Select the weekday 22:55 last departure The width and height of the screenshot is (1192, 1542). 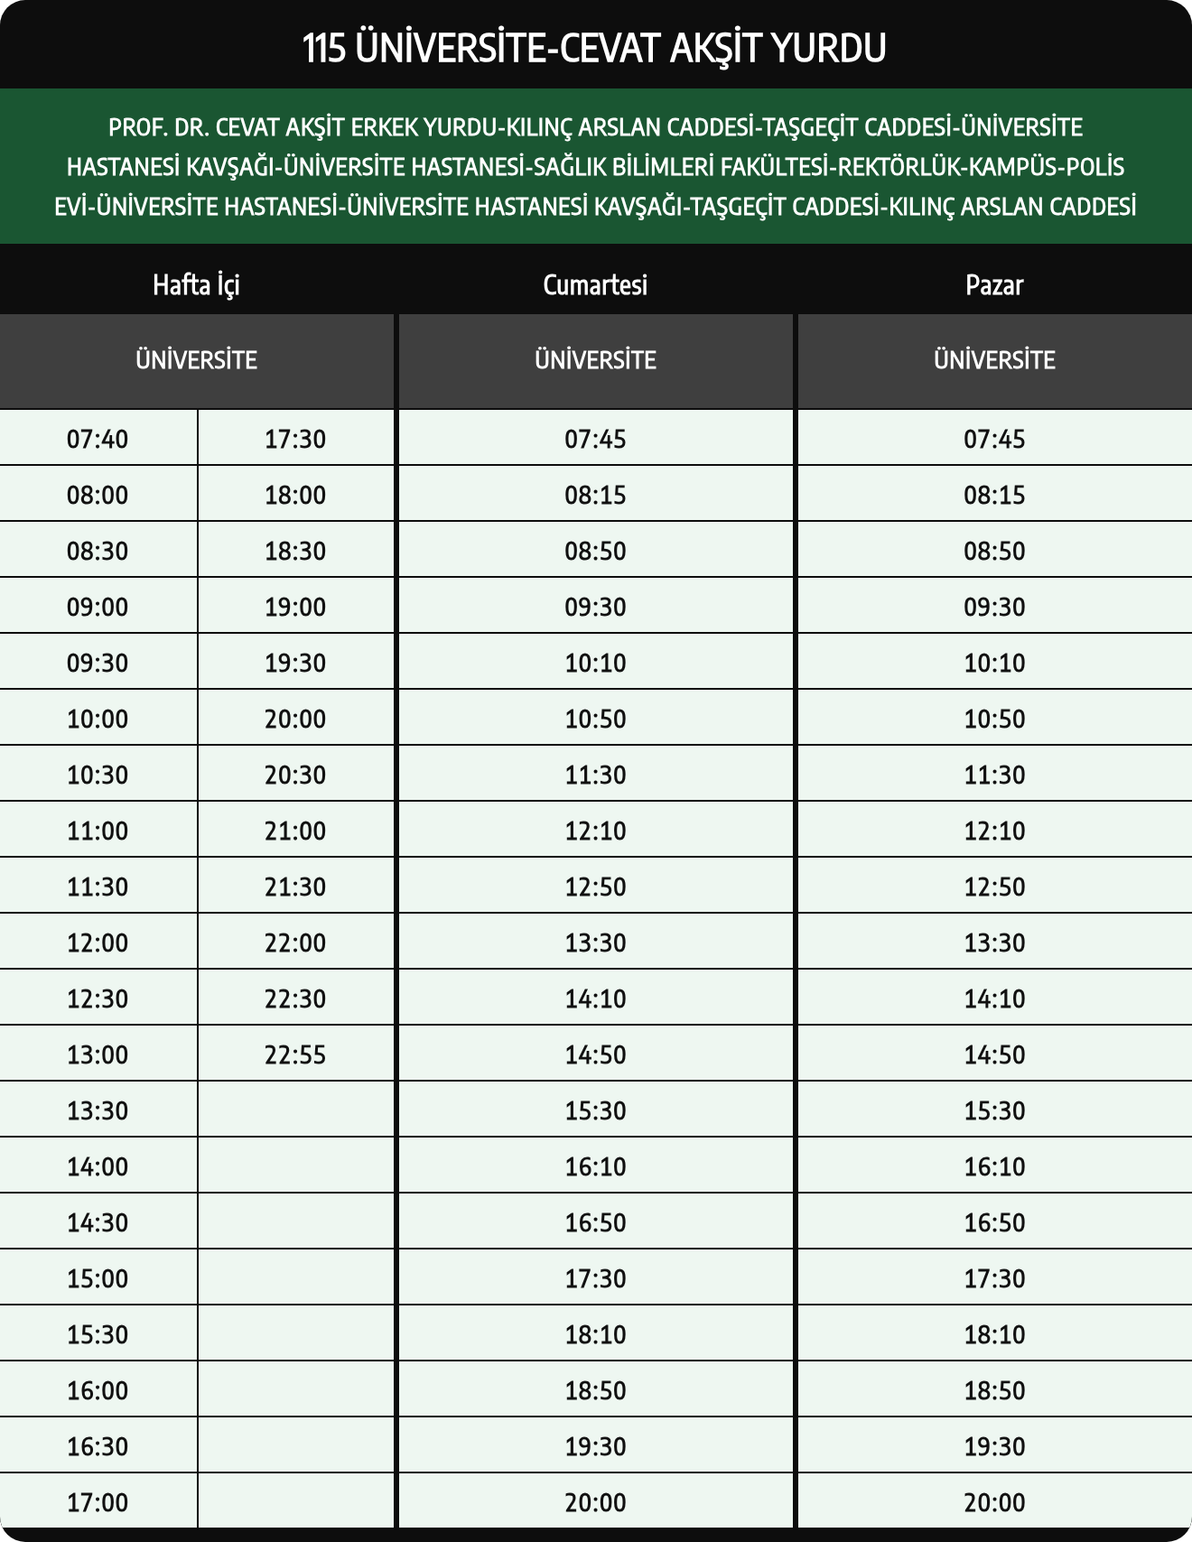coord(295,1054)
